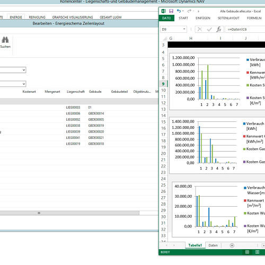Click the Excel application logo icon
Viewport: 265px width, 265px height.
coord(164,11)
